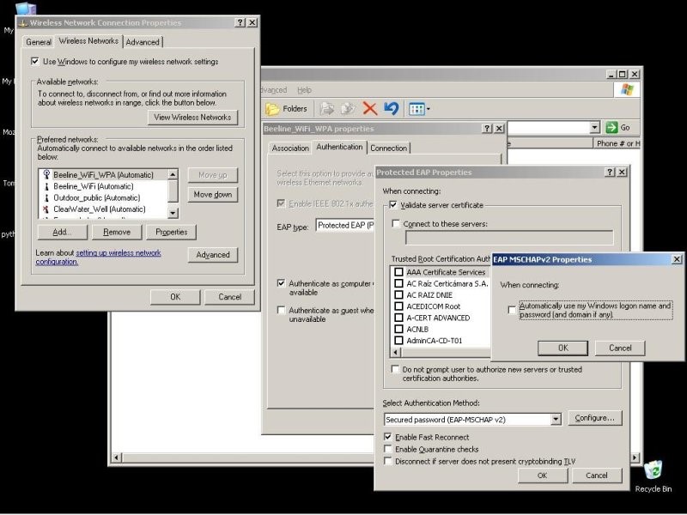Open Help menu in explorer window
The width and height of the screenshot is (687, 515).
[305, 90]
